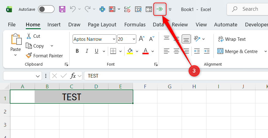Cancel the formula bar entry

tap(55, 76)
